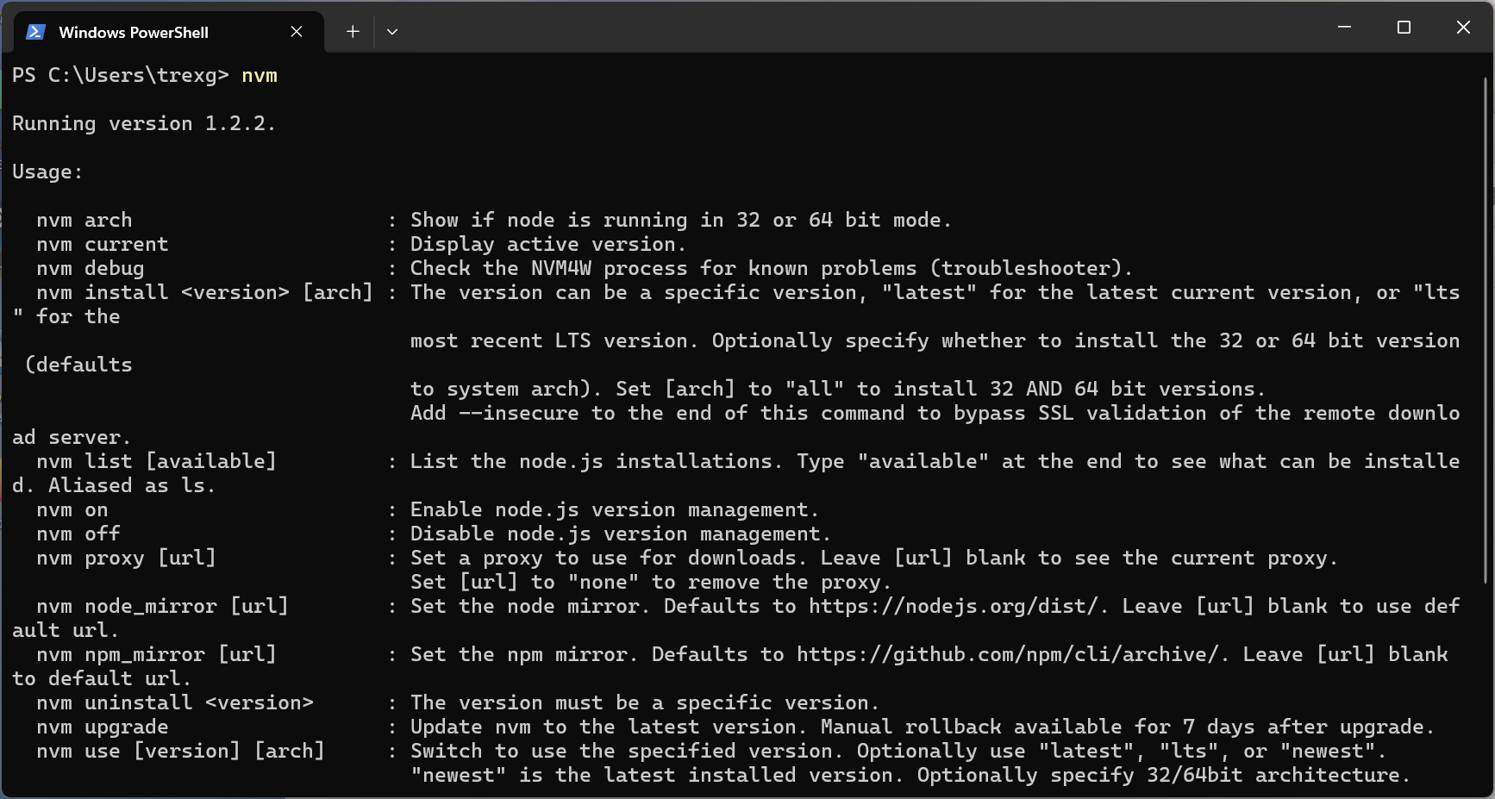Click the "nvm arch" command text

84,221
